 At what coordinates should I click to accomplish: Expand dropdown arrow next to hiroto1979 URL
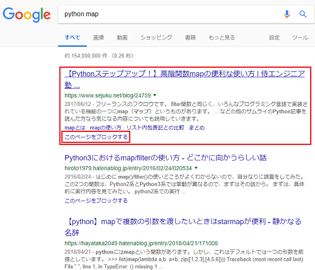click(x=196, y=168)
